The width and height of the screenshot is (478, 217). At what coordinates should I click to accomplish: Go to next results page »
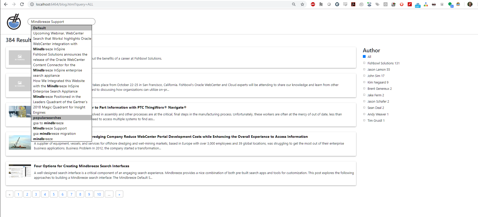pyautogui.click(x=119, y=194)
